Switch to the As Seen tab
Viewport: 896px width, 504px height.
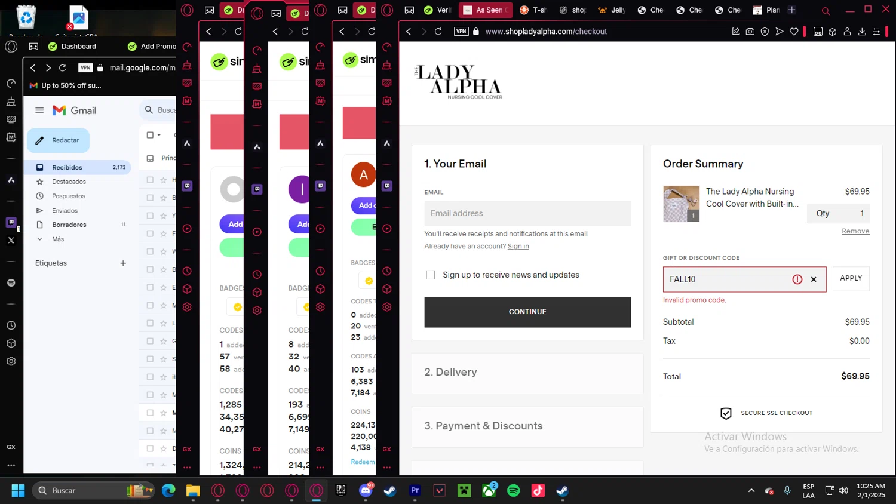[x=486, y=10]
